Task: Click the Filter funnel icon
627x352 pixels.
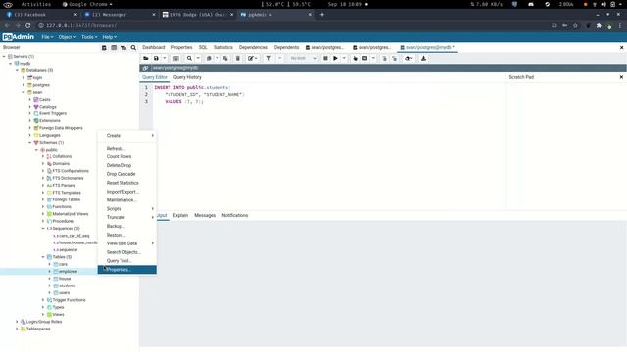Action: 269,59
